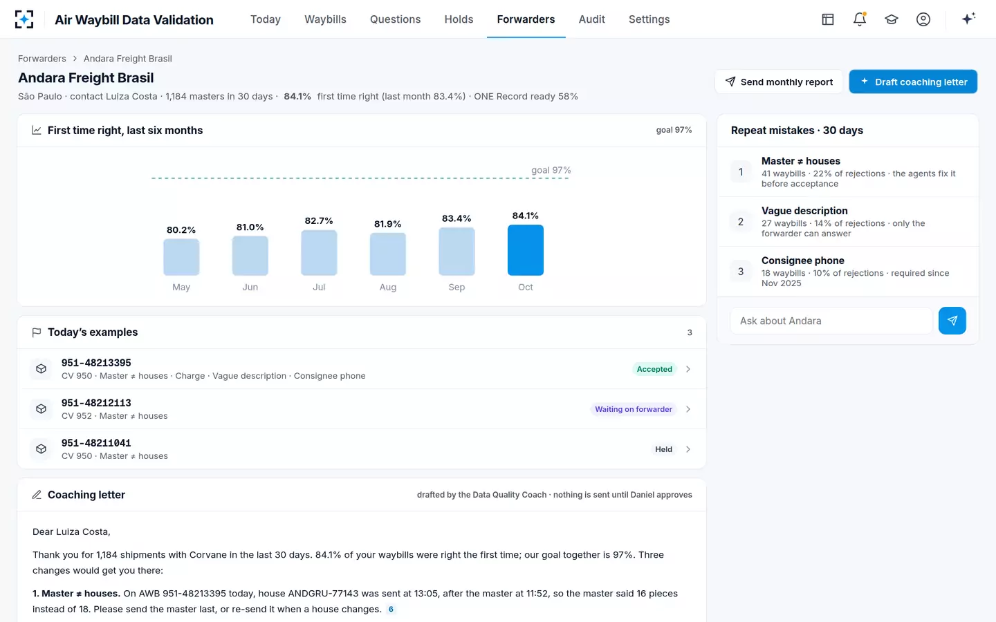Open the Settings tab
Screen dimensions: 996x622
(649, 19)
